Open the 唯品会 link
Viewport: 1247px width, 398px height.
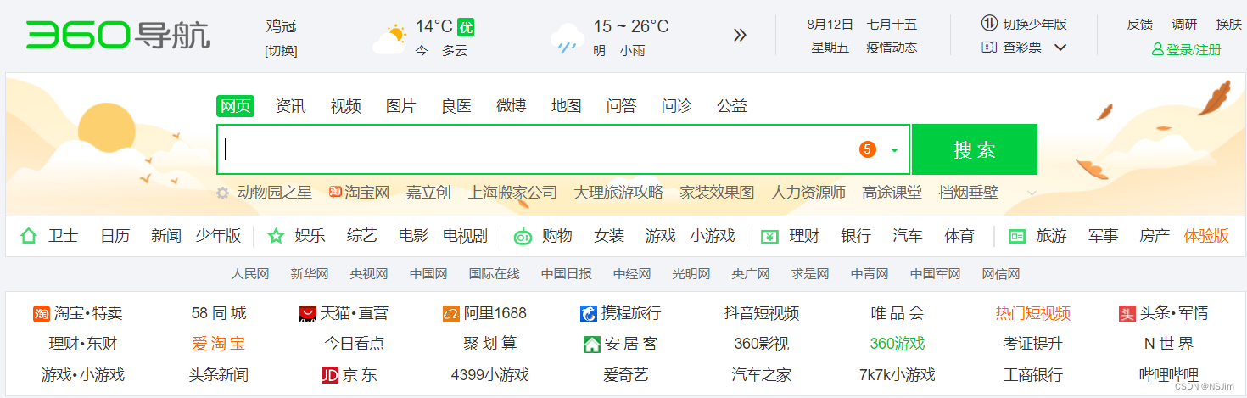point(897,314)
